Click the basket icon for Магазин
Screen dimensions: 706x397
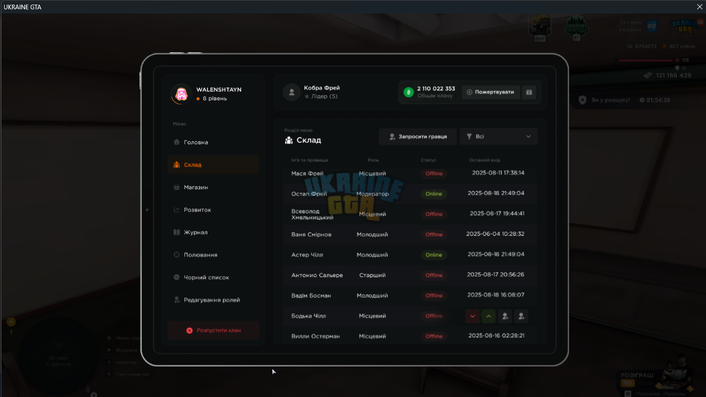[x=177, y=187]
